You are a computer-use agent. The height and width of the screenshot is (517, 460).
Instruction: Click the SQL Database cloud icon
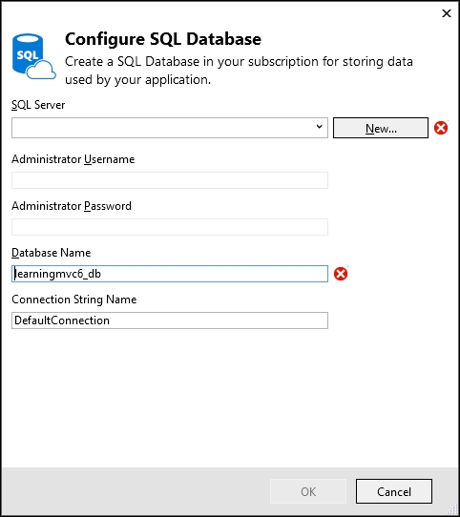(34, 56)
